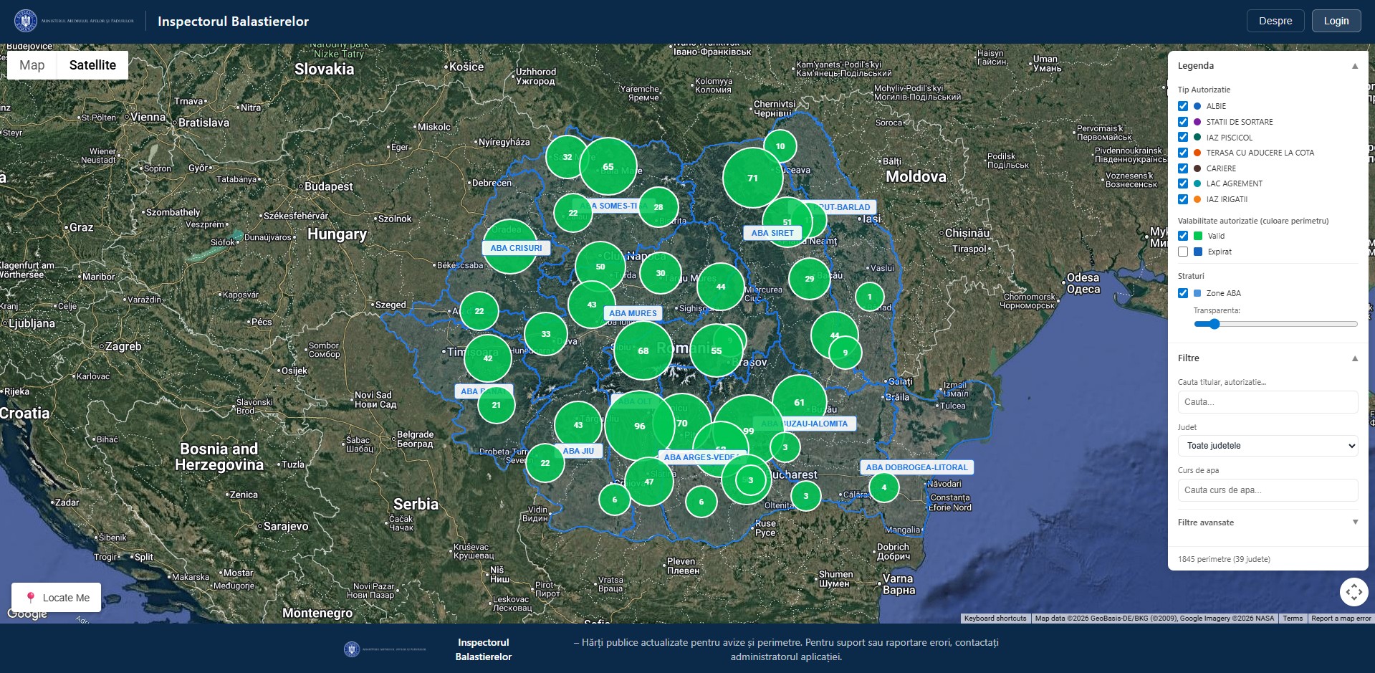Select the Satellite view tab

click(92, 65)
